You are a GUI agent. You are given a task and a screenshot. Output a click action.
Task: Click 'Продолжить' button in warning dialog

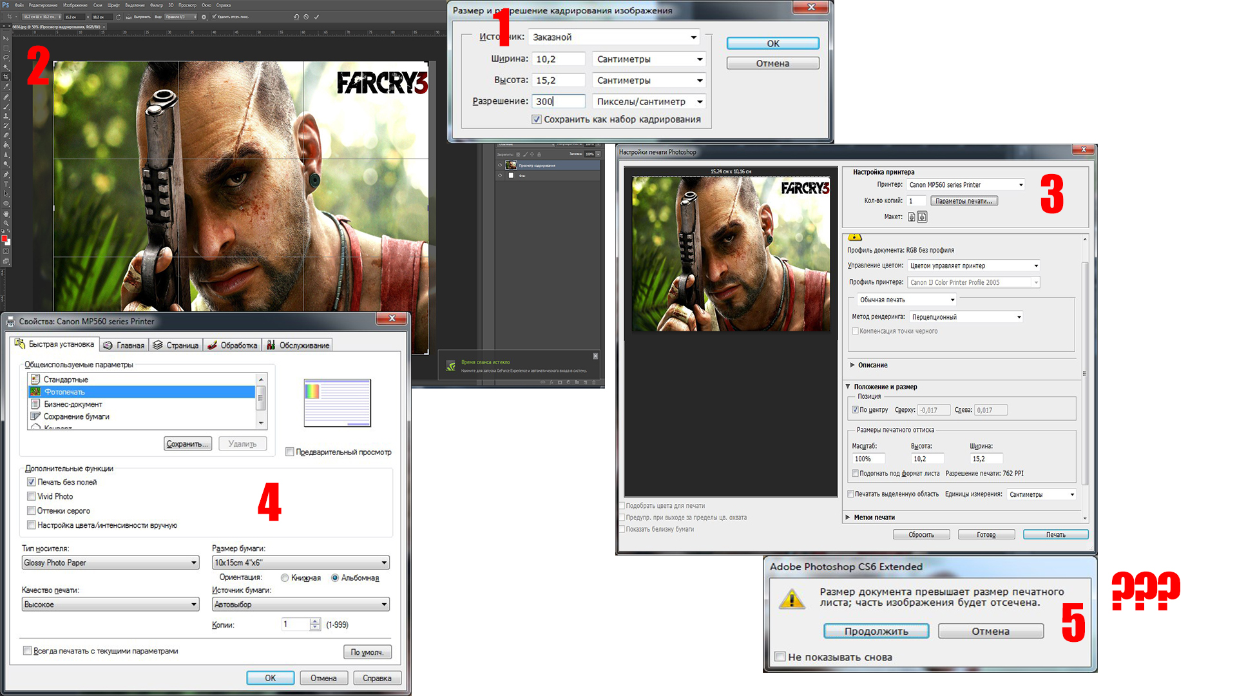pyautogui.click(x=877, y=630)
